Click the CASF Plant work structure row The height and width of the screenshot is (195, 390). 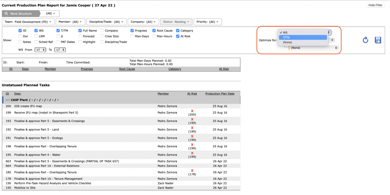(122, 100)
